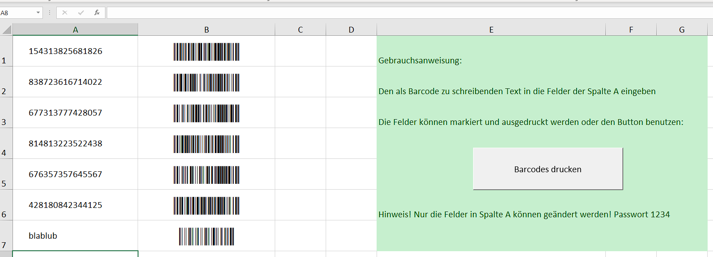Click the Barcodes drucken button

[x=548, y=169]
